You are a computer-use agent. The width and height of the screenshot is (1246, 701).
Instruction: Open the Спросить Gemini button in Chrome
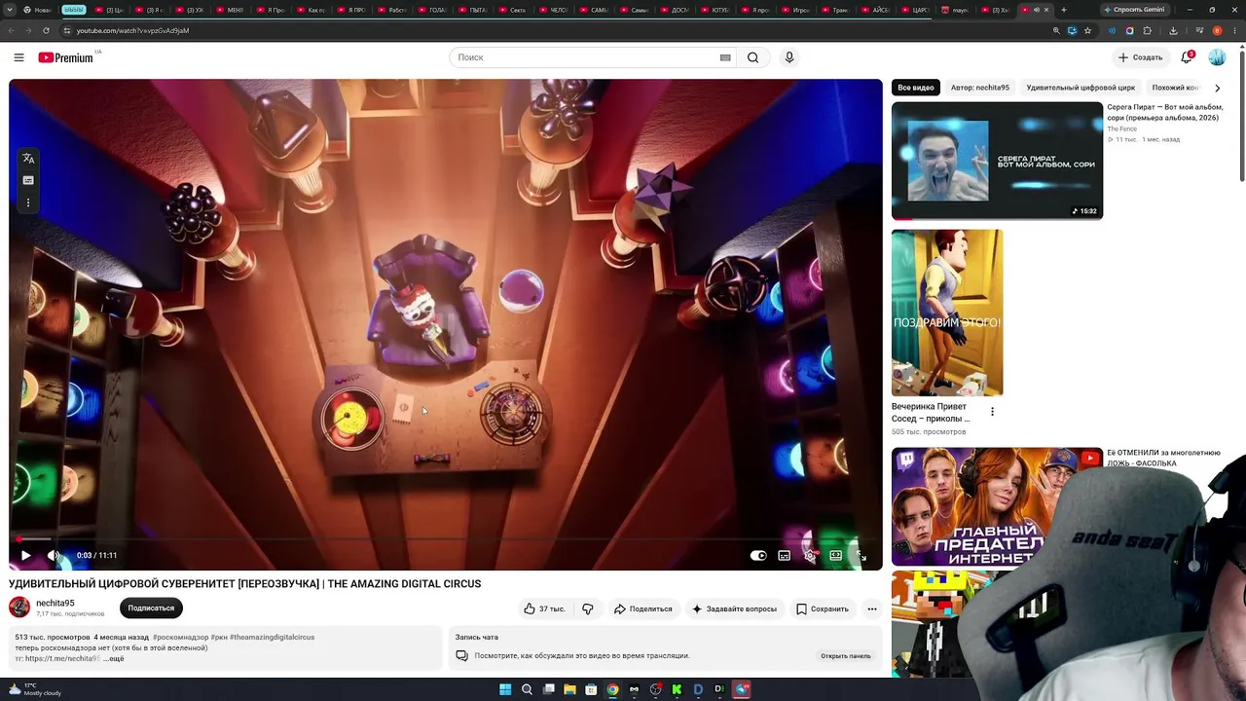click(1134, 10)
